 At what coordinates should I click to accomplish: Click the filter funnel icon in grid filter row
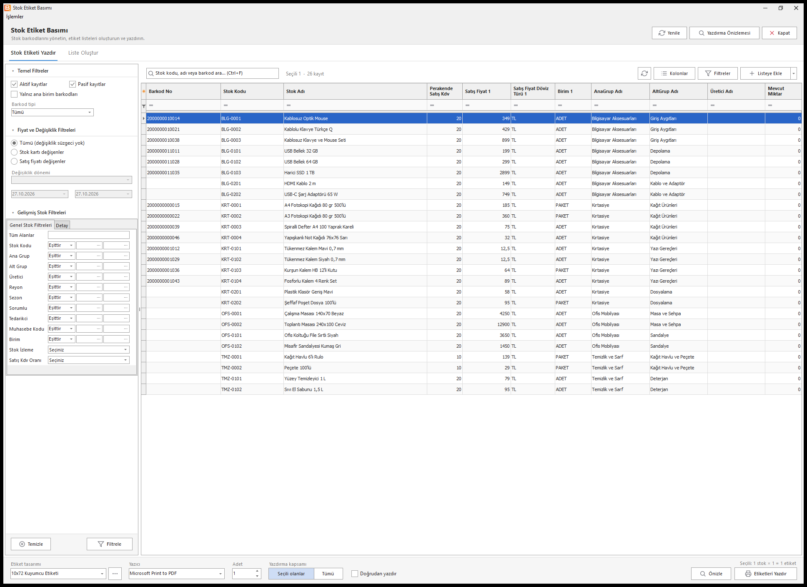pos(144,106)
